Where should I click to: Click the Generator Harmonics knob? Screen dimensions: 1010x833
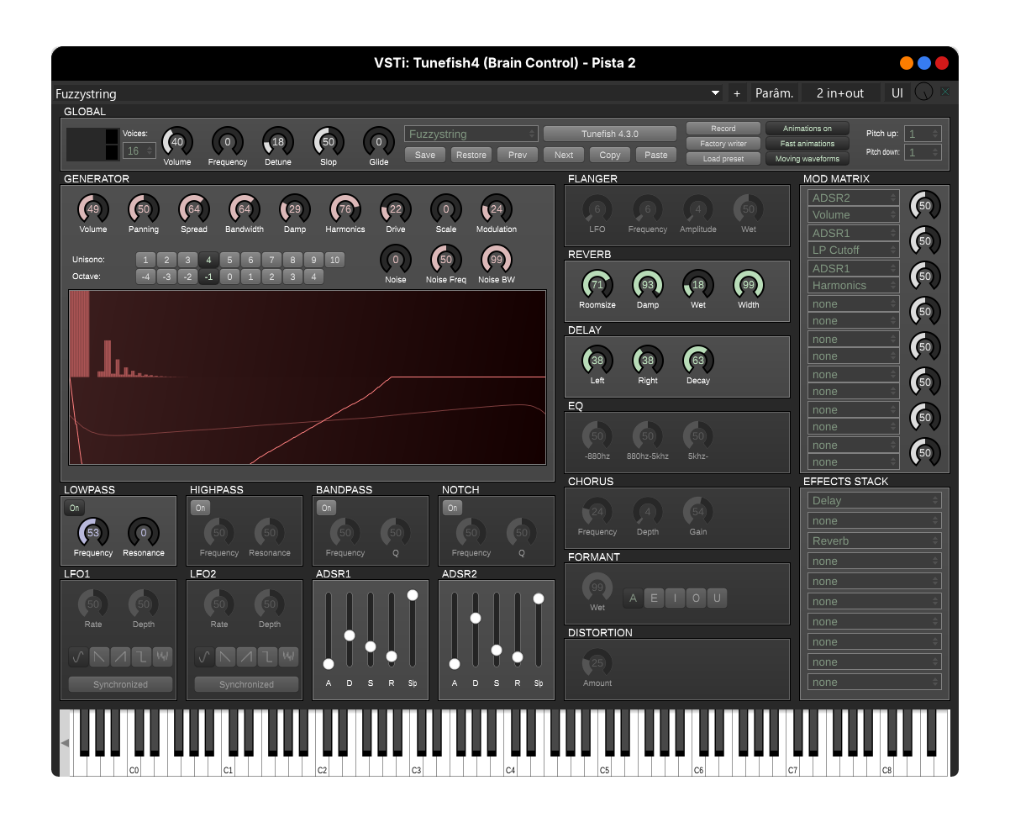(x=345, y=209)
